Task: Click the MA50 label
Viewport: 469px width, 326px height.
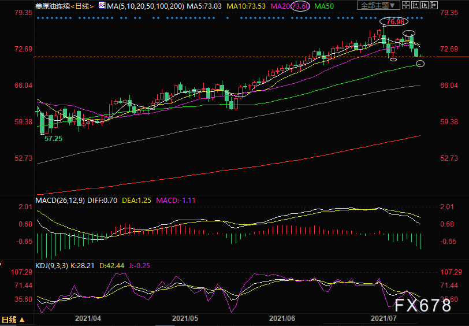Action: [x=324, y=6]
